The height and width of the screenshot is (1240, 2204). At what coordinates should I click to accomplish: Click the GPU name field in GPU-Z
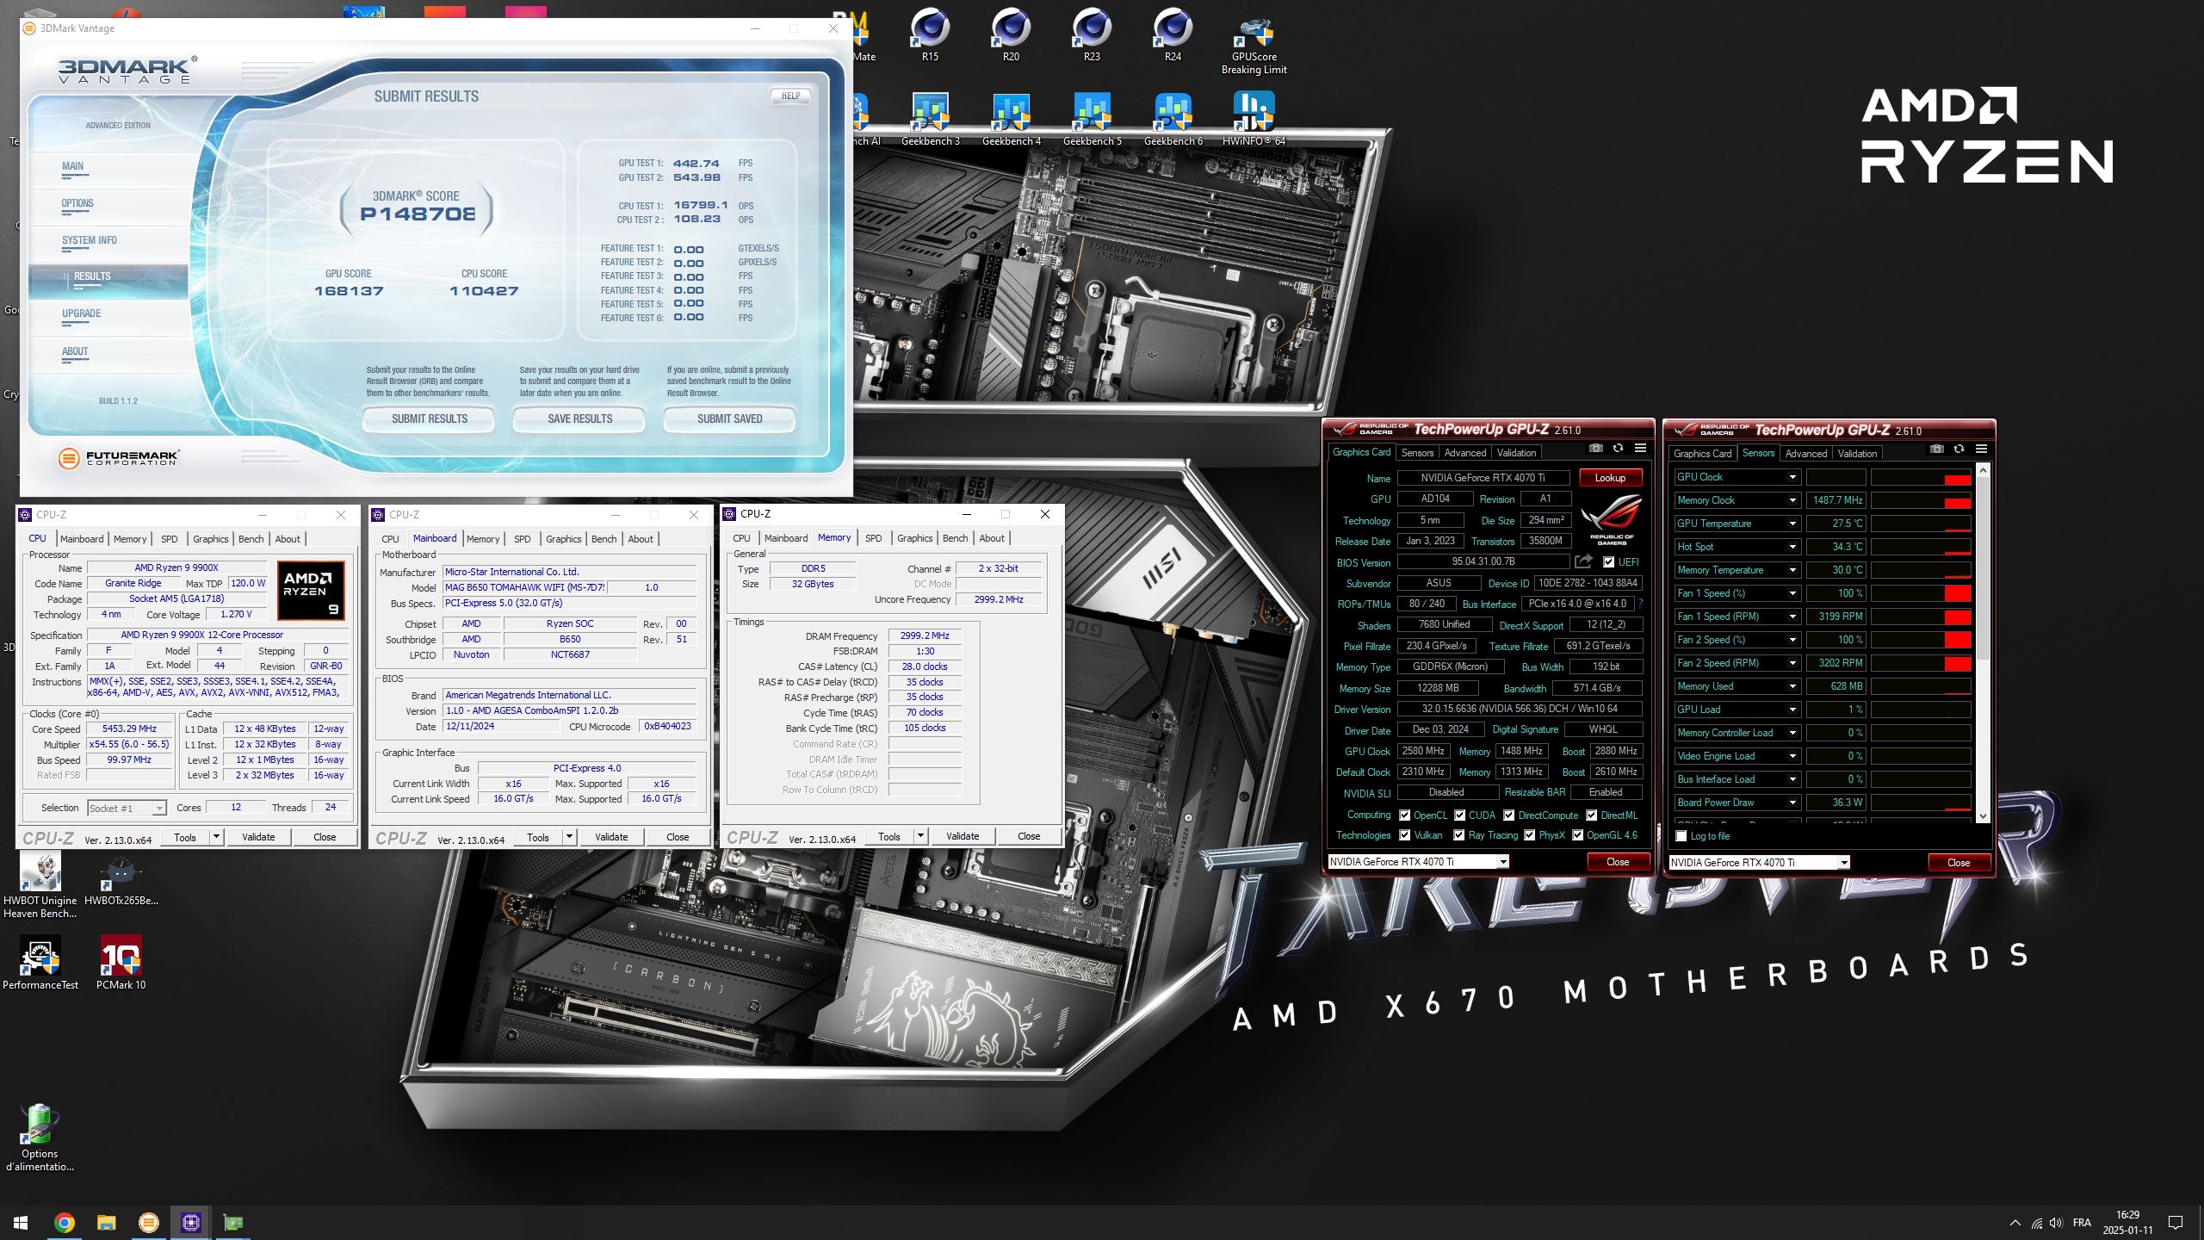tap(1483, 478)
